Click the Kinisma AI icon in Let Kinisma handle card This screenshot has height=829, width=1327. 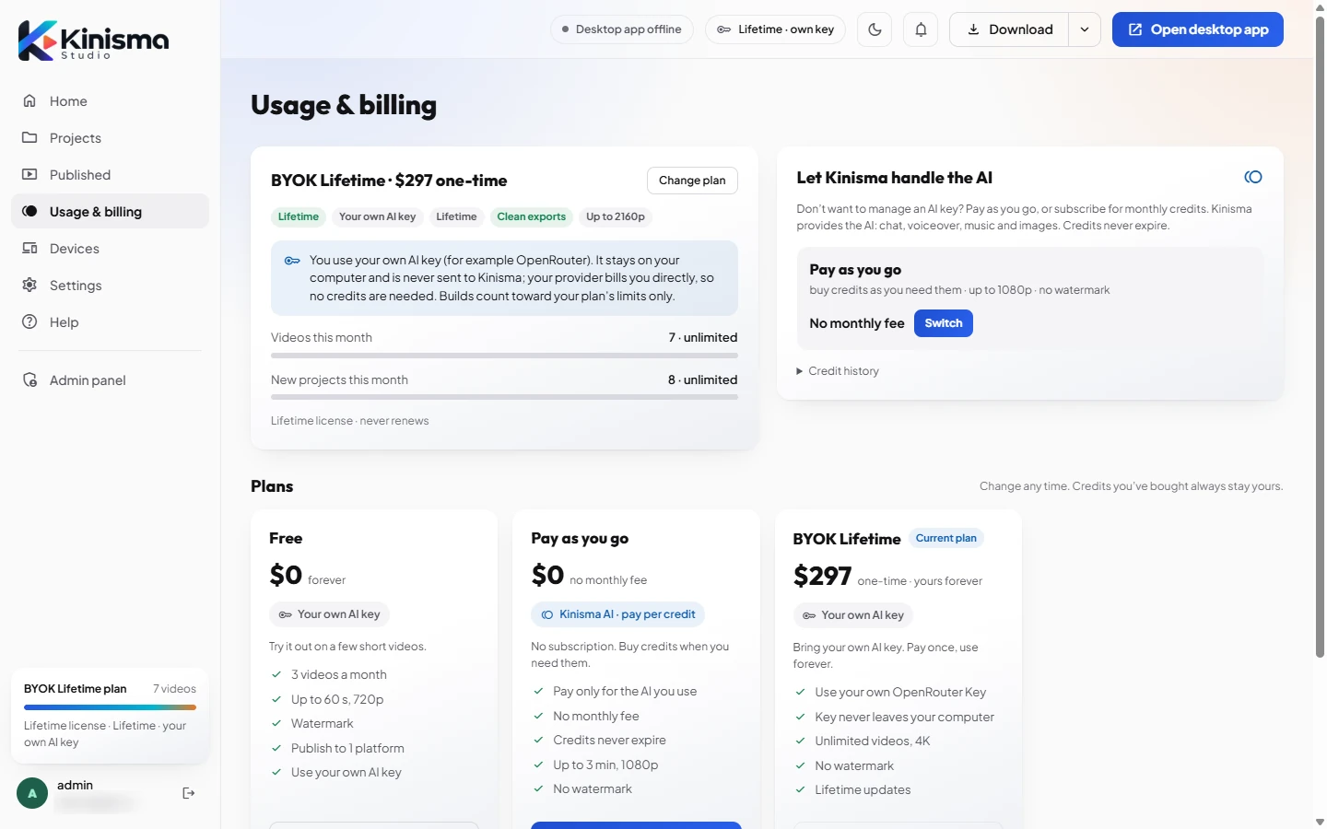pyautogui.click(x=1253, y=177)
